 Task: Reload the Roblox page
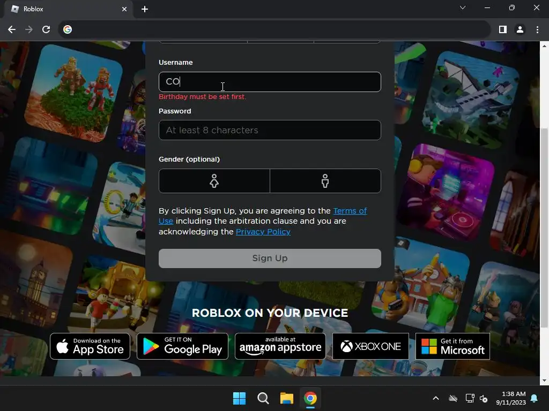46,30
